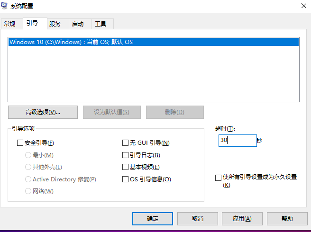Click the 设为默认值(S) button
The width and height of the screenshot is (311, 232).
click(112, 112)
